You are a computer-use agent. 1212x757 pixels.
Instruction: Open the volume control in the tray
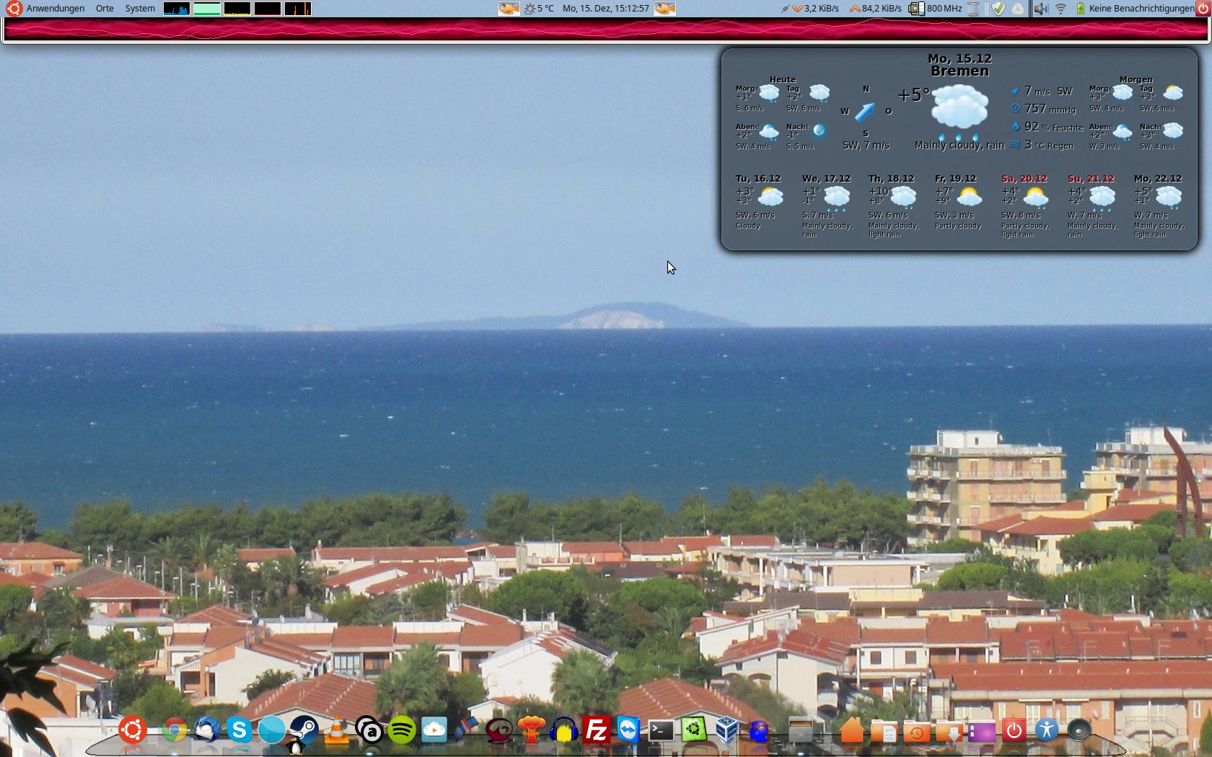click(1040, 9)
